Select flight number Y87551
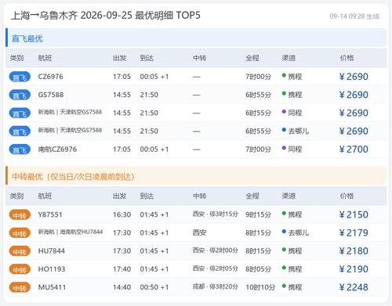Image resolution: width=392 pixels, height=306 pixels. pos(50,214)
